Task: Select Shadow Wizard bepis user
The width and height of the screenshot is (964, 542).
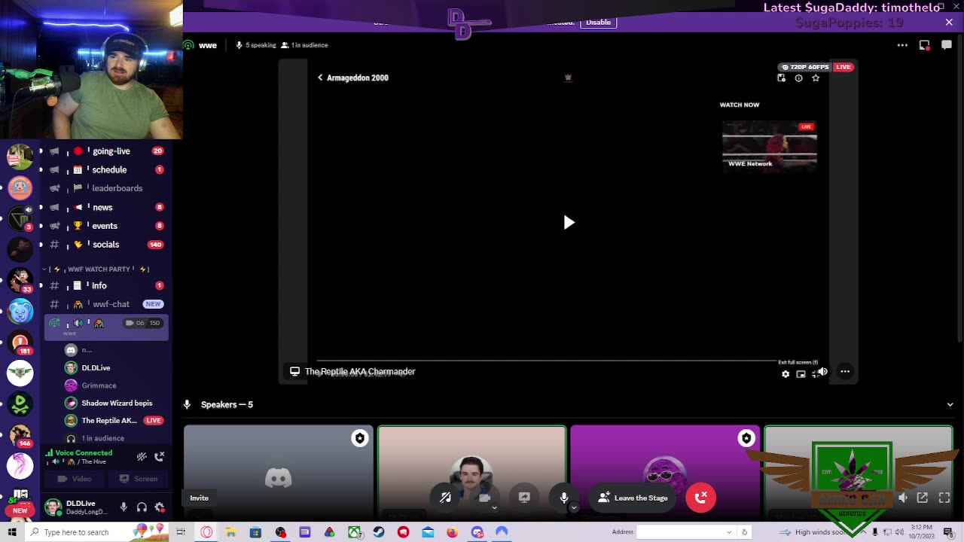Action: (113, 403)
